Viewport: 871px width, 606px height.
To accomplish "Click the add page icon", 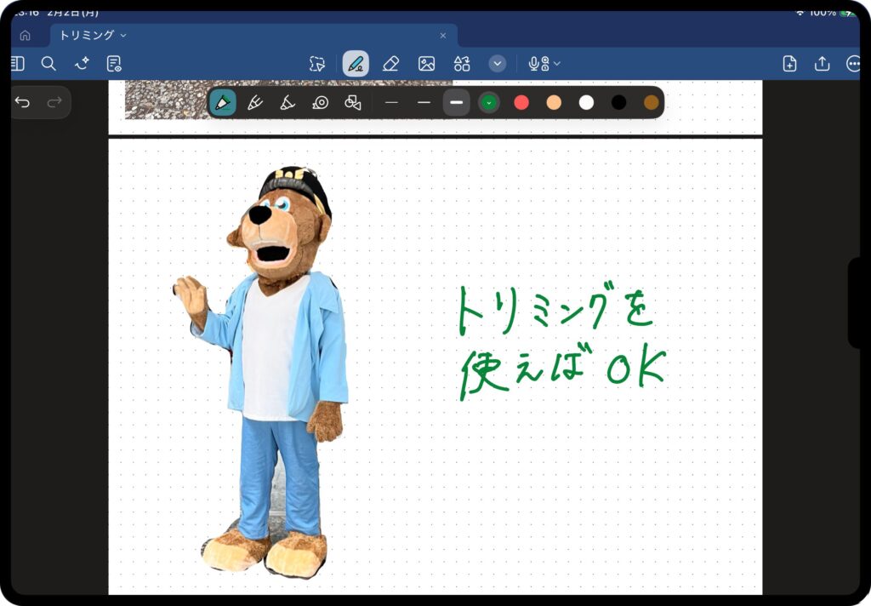I will point(789,64).
